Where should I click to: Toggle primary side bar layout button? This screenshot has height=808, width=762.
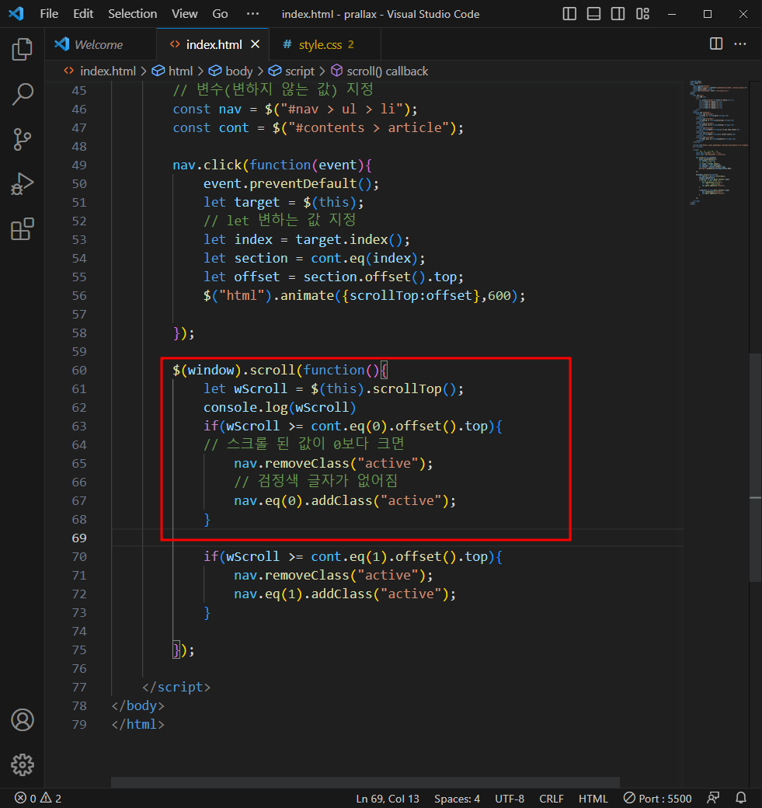(569, 14)
